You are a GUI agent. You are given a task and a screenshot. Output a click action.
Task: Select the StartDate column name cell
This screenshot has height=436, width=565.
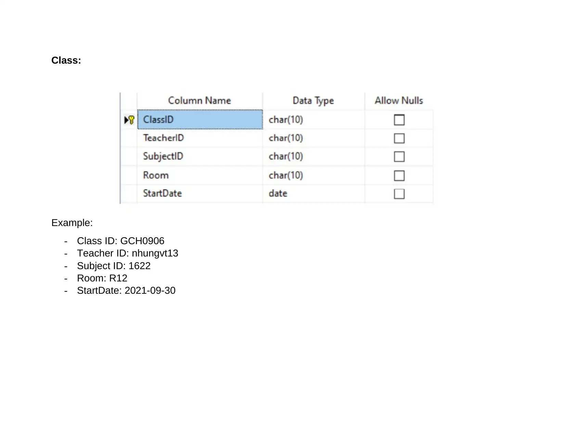pyautogui.click(x=200, y=194)
